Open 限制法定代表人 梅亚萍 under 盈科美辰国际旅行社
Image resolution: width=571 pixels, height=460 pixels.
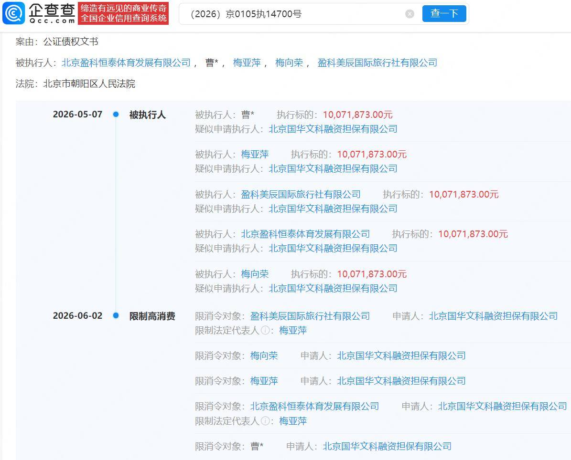coord(293,330)
